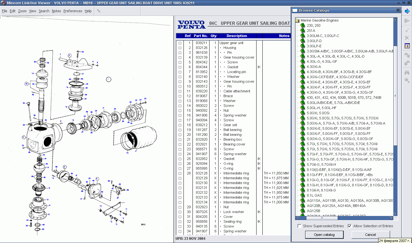
Task: Click part number 839211 in parts list
Action: coord(201,43)
